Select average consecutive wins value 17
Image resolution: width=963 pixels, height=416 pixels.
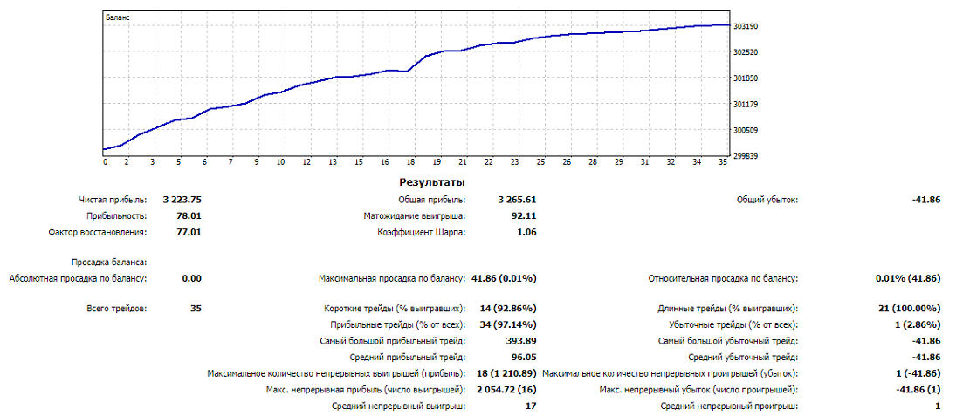click(532, 406)
